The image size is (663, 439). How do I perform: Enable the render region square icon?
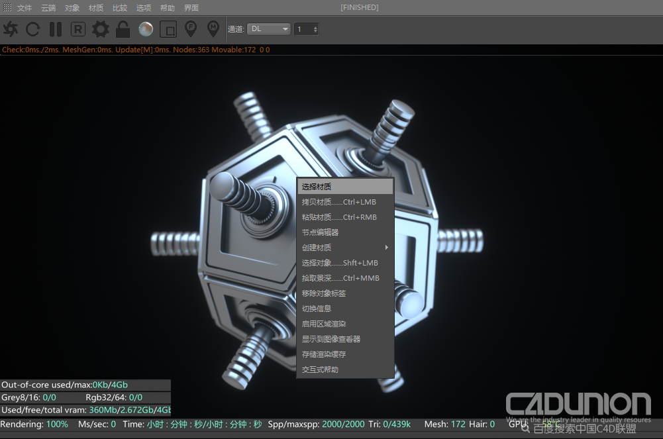click(168, 30)
